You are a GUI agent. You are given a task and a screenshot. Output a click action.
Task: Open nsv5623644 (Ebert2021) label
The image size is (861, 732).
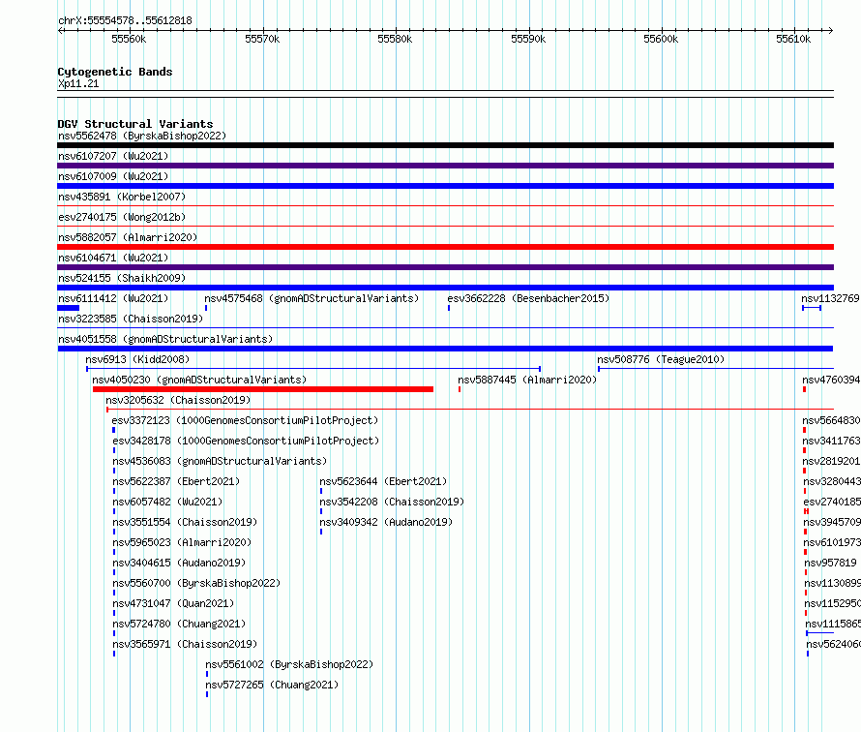coord(383,481)
